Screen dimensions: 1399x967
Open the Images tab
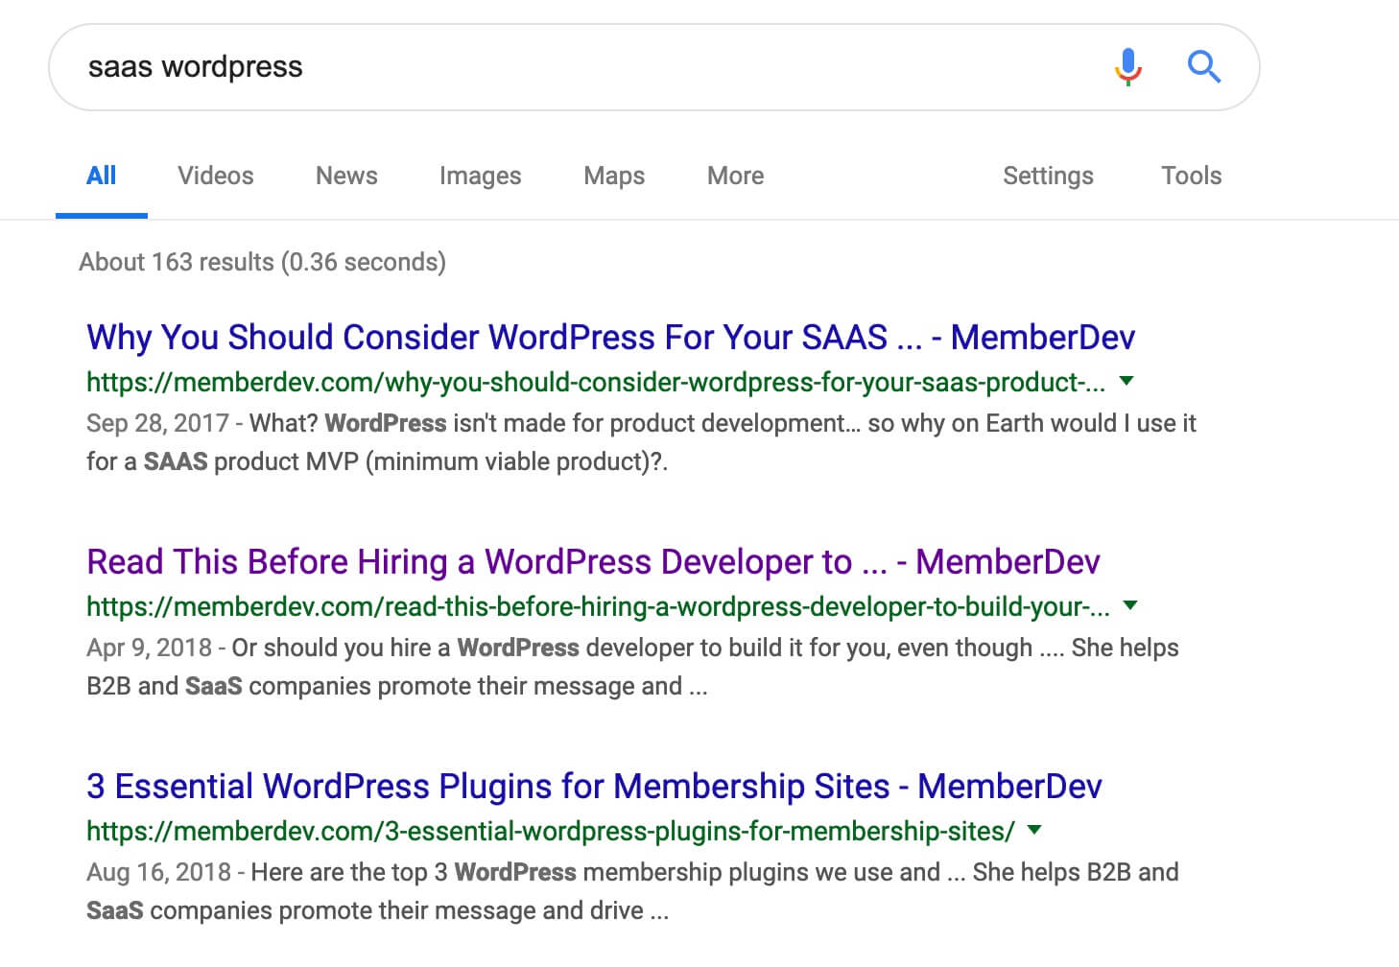coord(480,176)
